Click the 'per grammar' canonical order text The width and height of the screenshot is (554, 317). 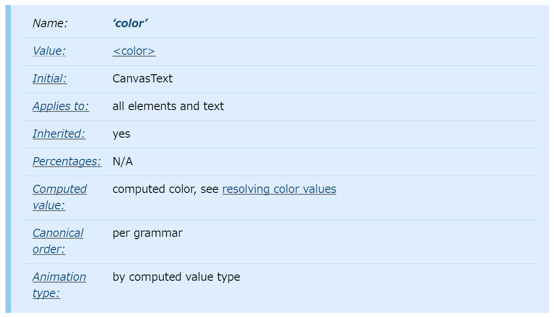pyautogui.click(x=147, y=233)
